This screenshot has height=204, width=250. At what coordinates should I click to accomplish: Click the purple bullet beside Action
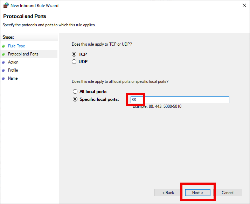pos(3,62)
